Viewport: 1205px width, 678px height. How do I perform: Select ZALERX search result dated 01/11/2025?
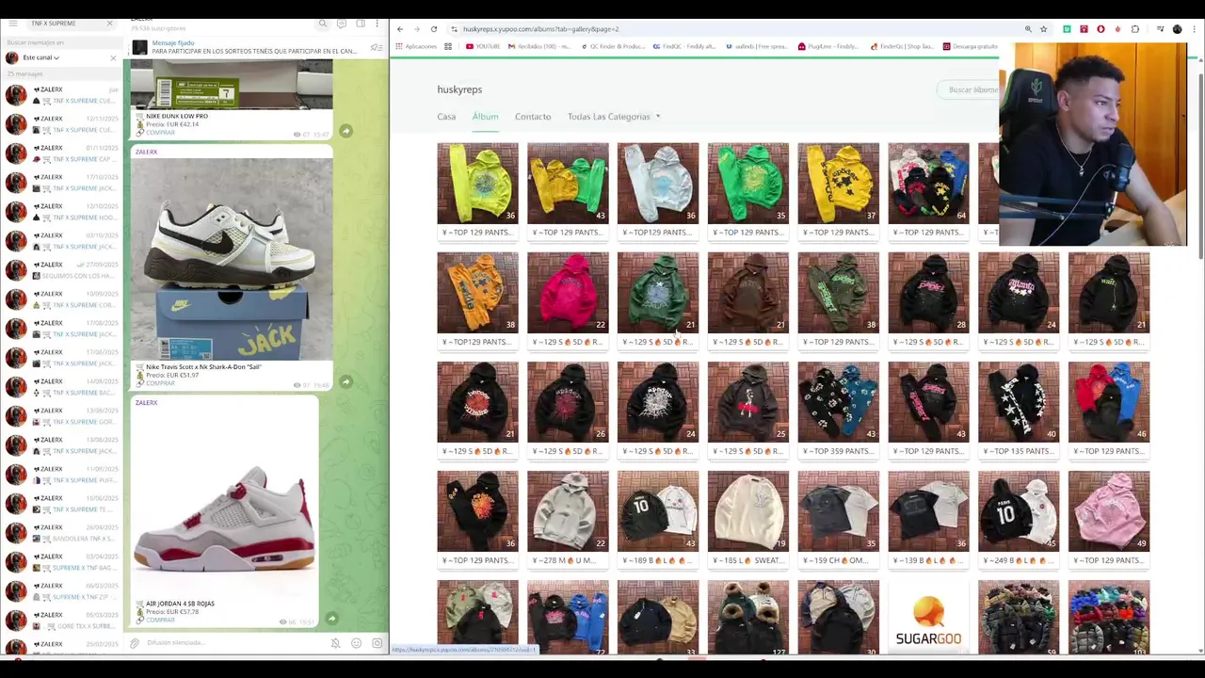coord(61,153)
